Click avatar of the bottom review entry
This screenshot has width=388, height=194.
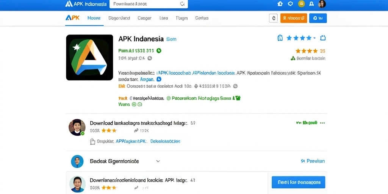click(x=77, y=184)
